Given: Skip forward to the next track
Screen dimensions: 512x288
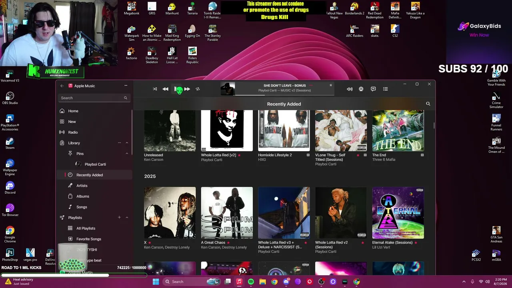Looking at the screenshot, I should pos(187,89).
